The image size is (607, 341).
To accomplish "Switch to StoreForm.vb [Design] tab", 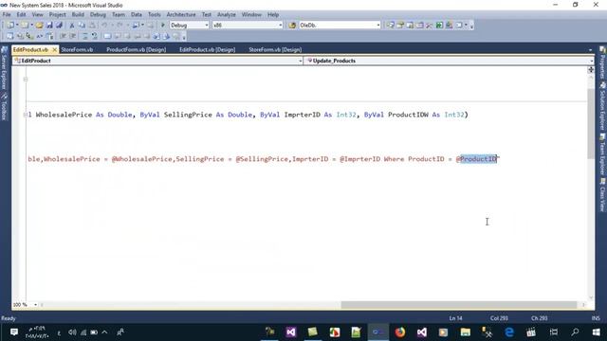I will 275,49.
